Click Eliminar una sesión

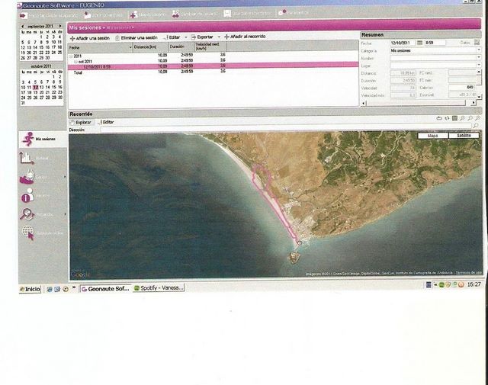point(137,37)
